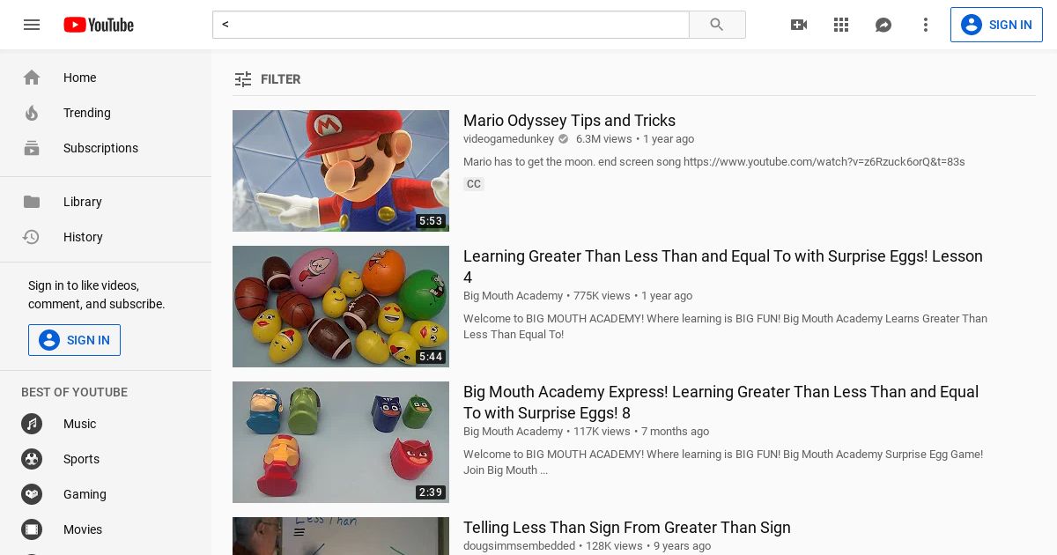
Task: Open Music under Best of YouTube
Action: [x=106, y=424]
